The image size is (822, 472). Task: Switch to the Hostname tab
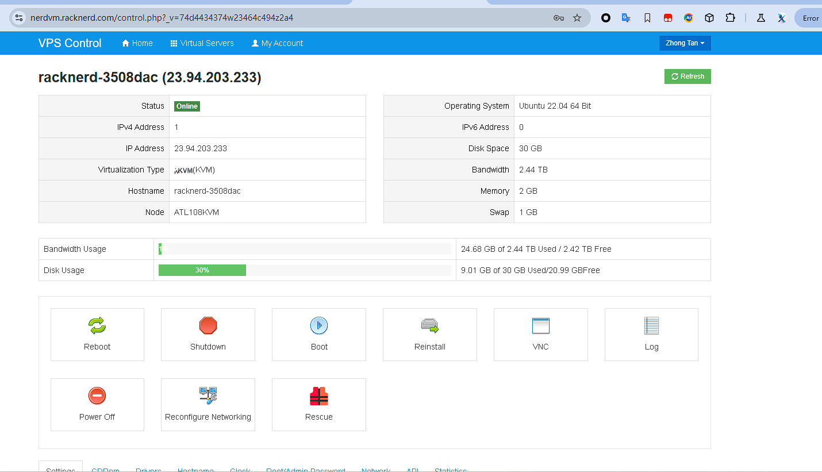coord(195,469)
